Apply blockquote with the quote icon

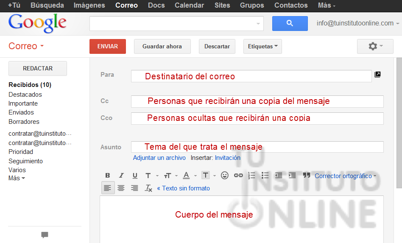(306, 175)
